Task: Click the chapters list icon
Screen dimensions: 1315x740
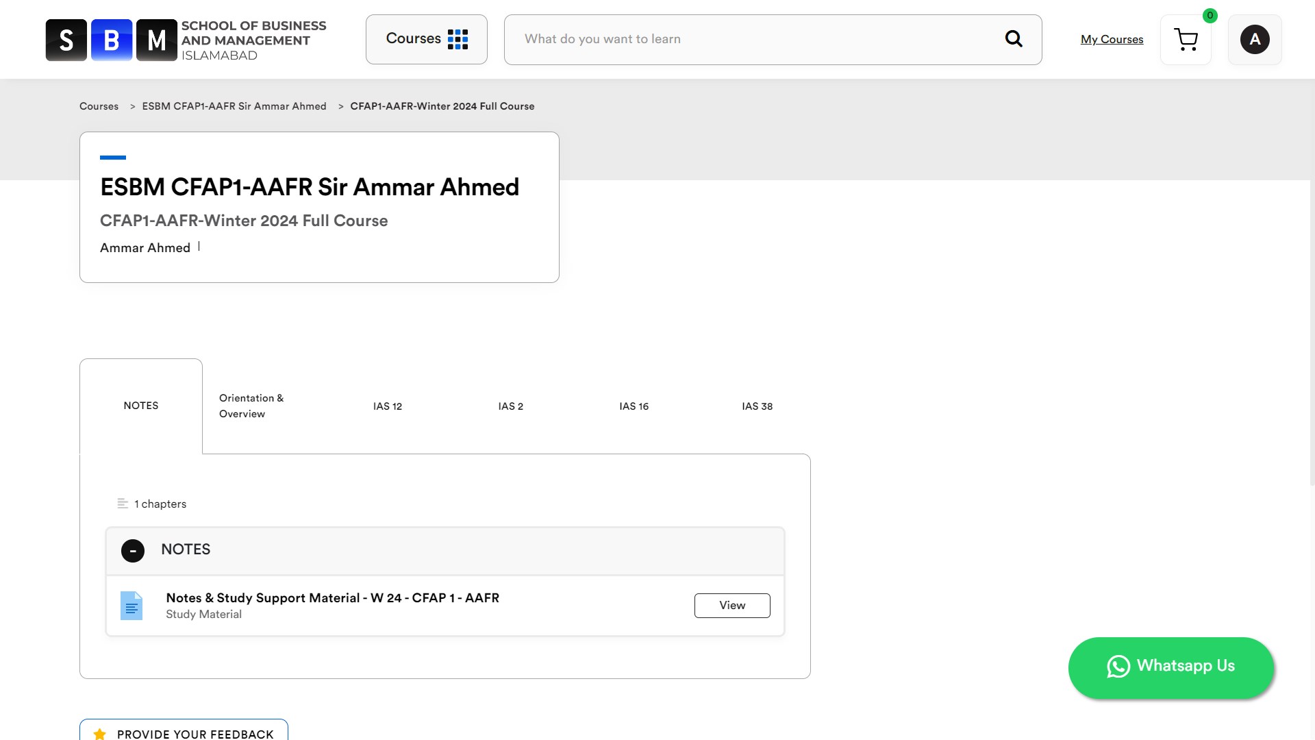Action: click(123, 504)
